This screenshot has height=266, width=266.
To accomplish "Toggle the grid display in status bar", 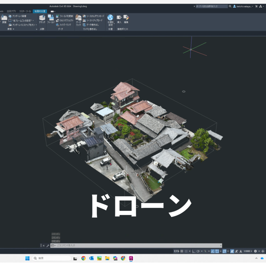I will click(x=182, y=251).
